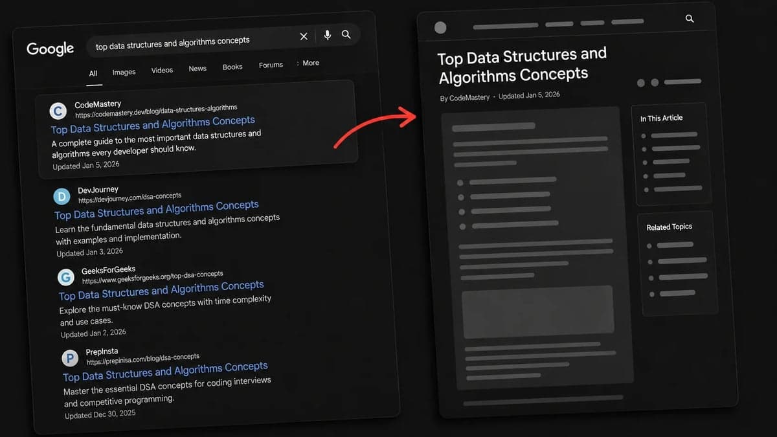Switch to the Images tab
Viewport: 777px width, 437px height.
(x=124, y=72)
